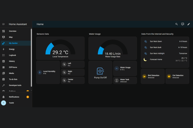Click the Sun Next midnight label
The image size is (193, 128).
tap(157, 54)
